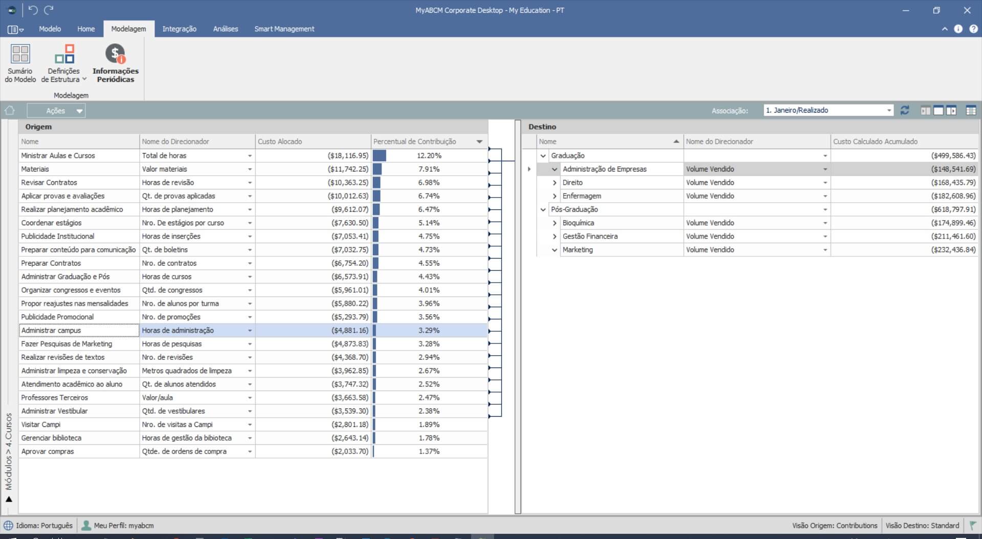Open driver dropdown for Materiais row
Screen dimensions: 982x539
[250, 169]
